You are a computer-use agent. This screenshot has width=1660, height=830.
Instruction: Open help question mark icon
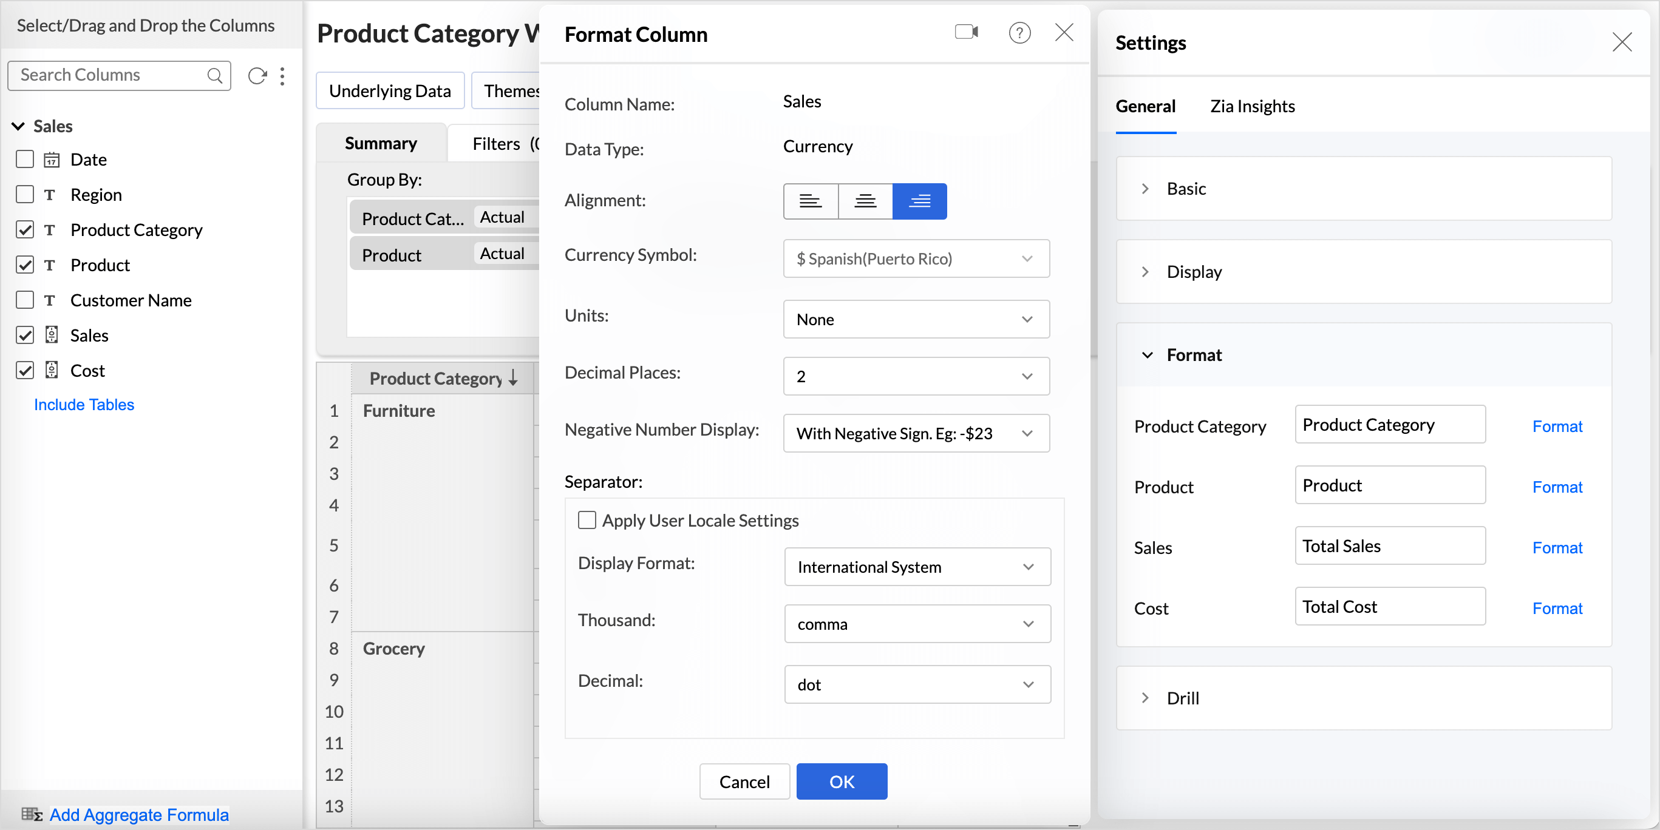[x=1019, y=32]
